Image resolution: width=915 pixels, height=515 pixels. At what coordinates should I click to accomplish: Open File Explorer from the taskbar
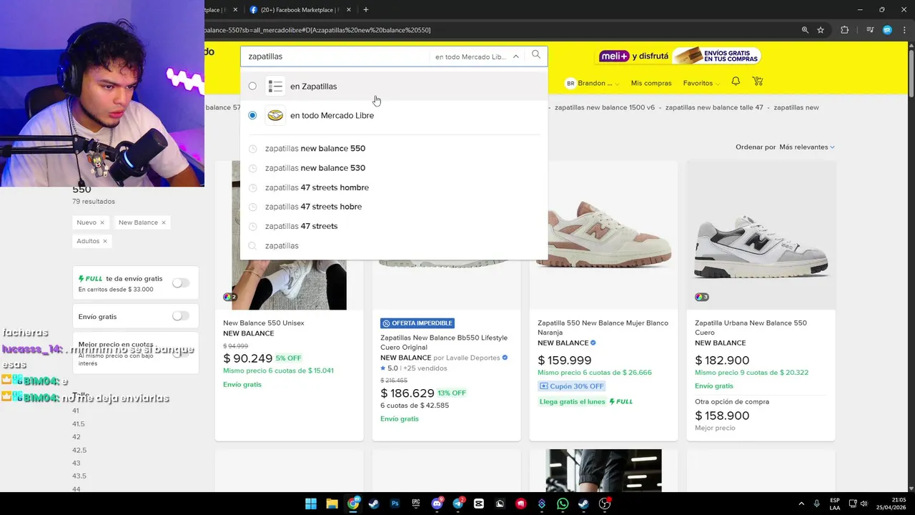pyautogui.click(x=332, y=504)
